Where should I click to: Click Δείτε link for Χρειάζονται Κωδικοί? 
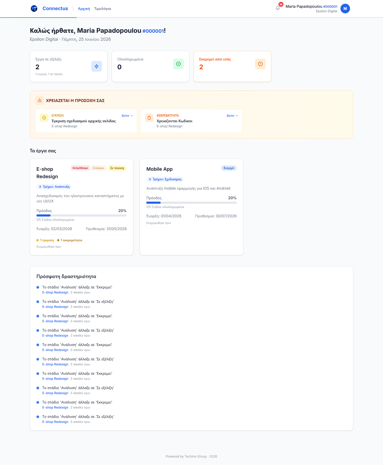click(x=232, y=116)
